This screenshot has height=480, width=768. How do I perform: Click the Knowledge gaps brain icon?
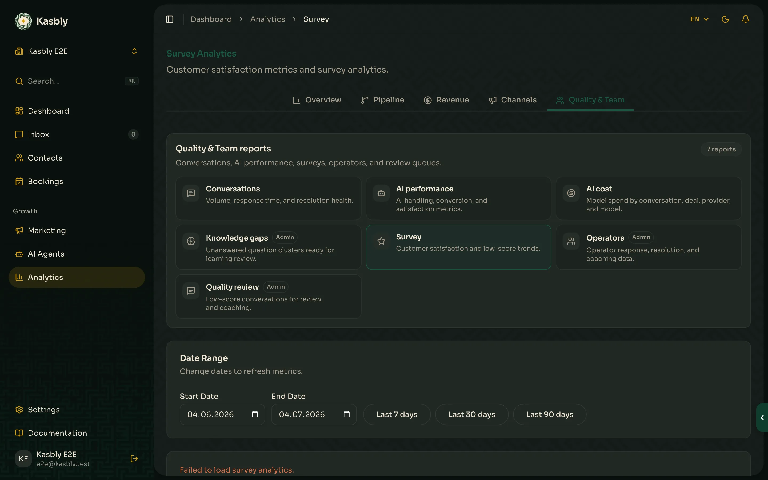[191, 241]
